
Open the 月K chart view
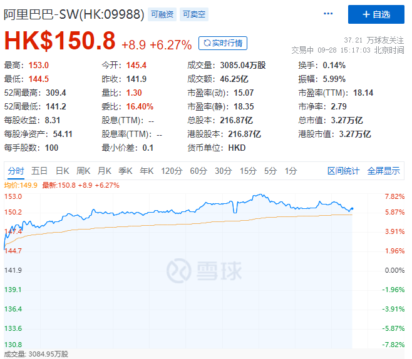104,171
